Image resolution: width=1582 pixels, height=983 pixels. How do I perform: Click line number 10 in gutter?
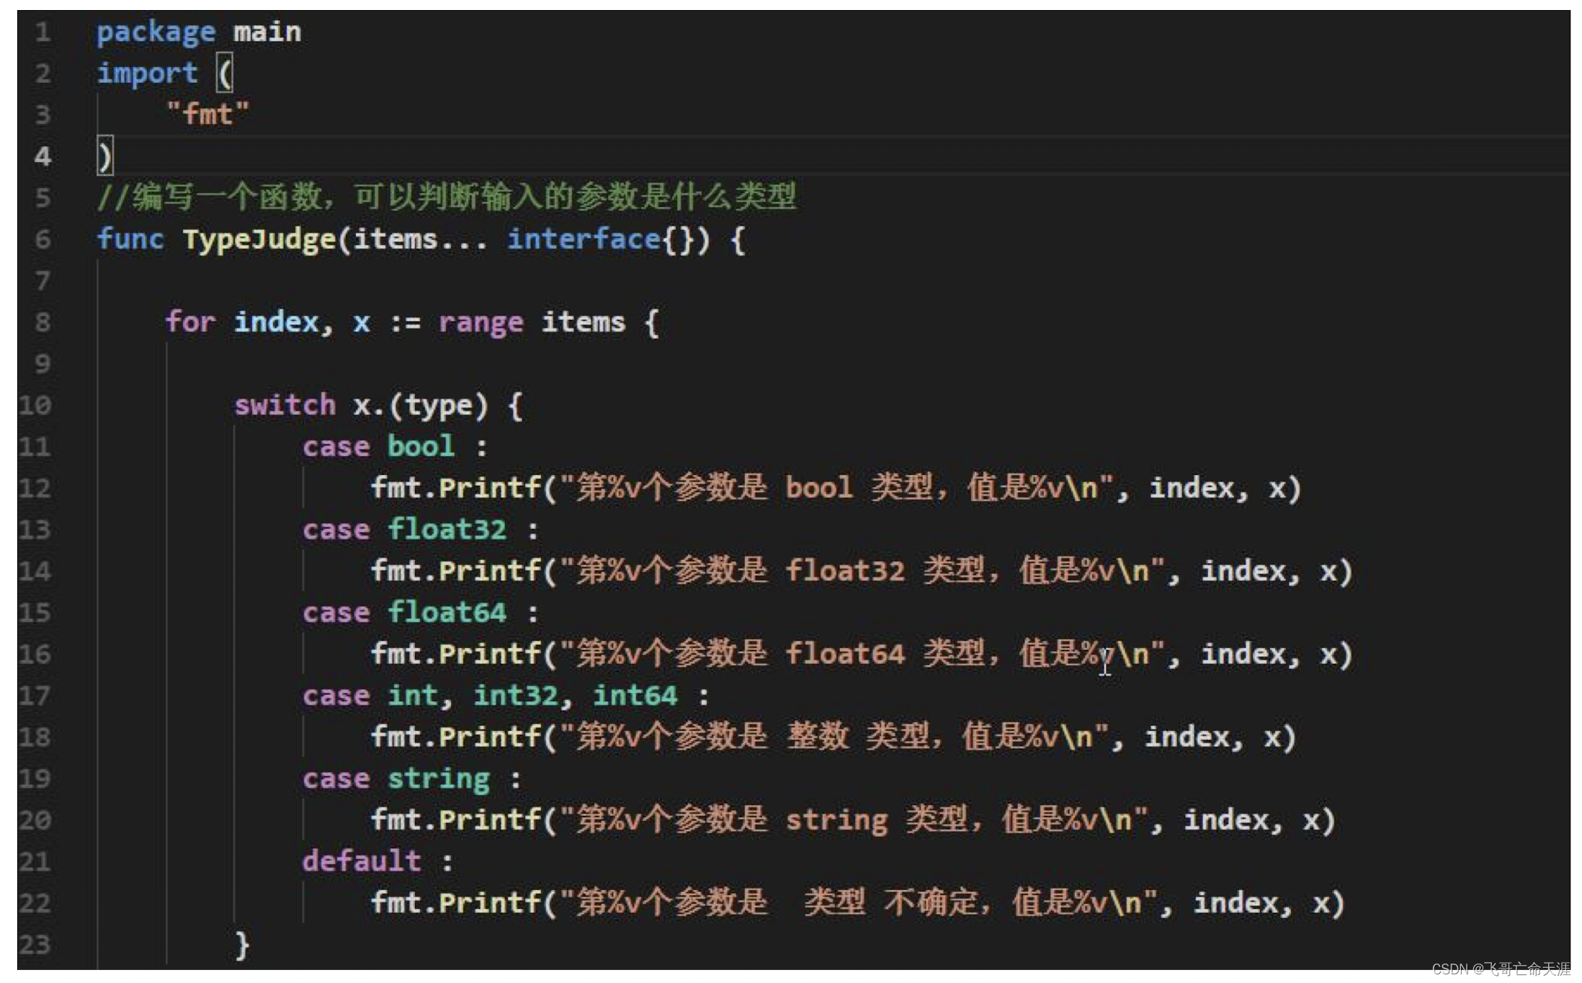tap(35, 405)
